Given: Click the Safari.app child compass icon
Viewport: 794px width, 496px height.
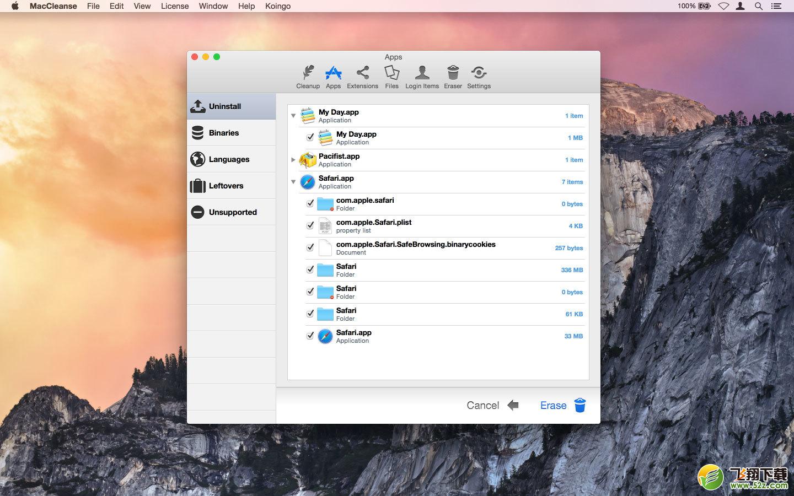Looking at the screenshot, I should [x=325, y=336].
